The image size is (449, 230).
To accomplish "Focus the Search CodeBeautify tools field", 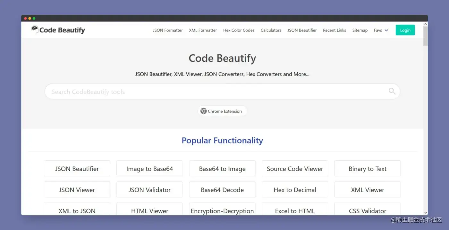I will tap(222, 91).
